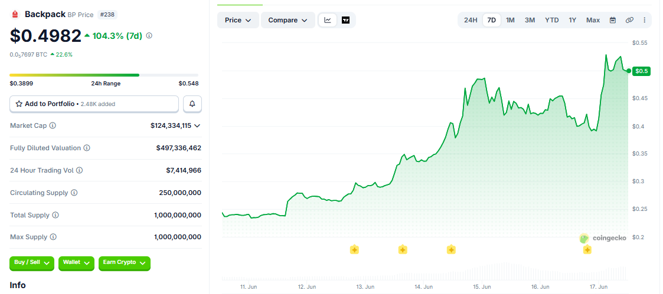The image size is (663, 294).
Task: Click the info icon beside 104.3% (7d)
Action: [149, 36]
